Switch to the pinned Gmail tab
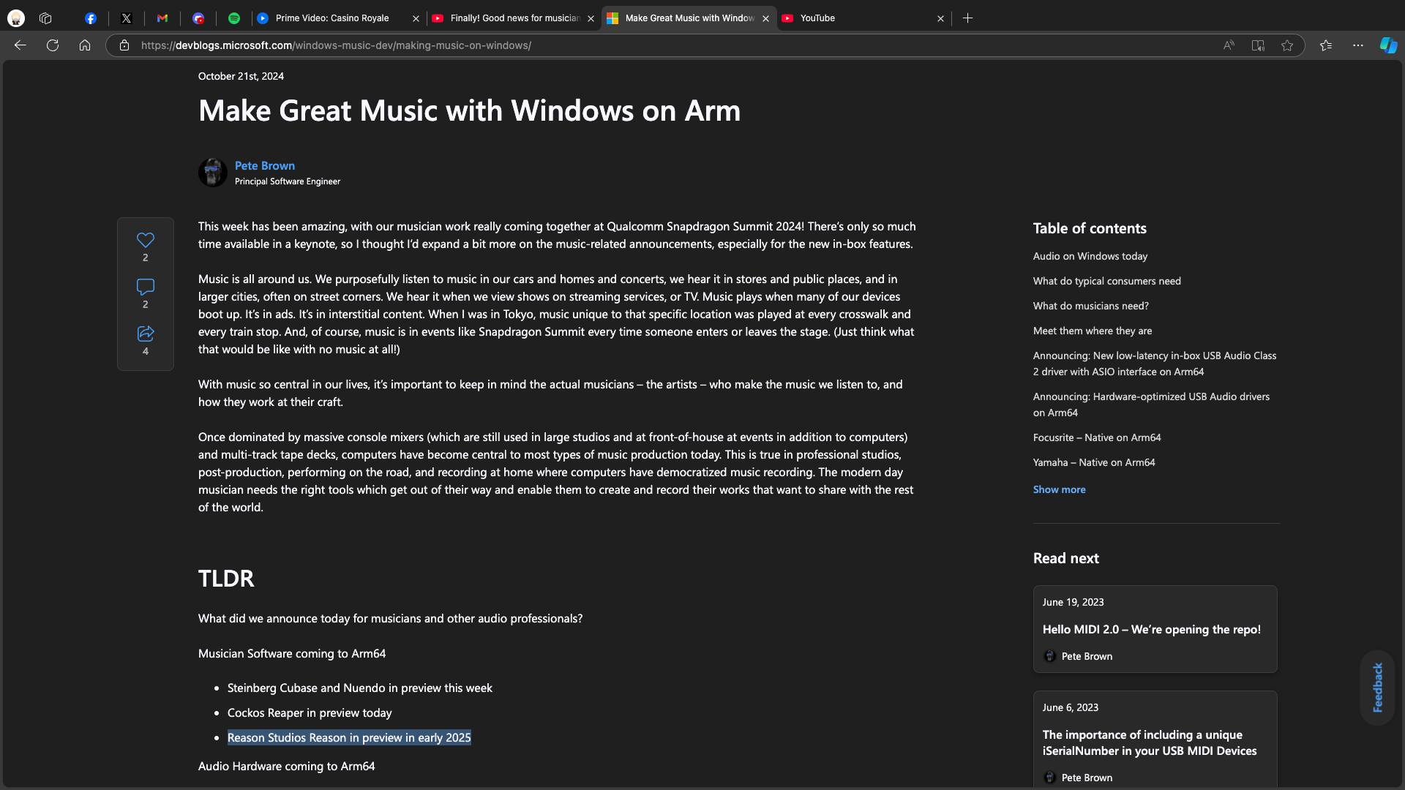The height and width of the screenshot is (790, 1405). coord(162,18)
